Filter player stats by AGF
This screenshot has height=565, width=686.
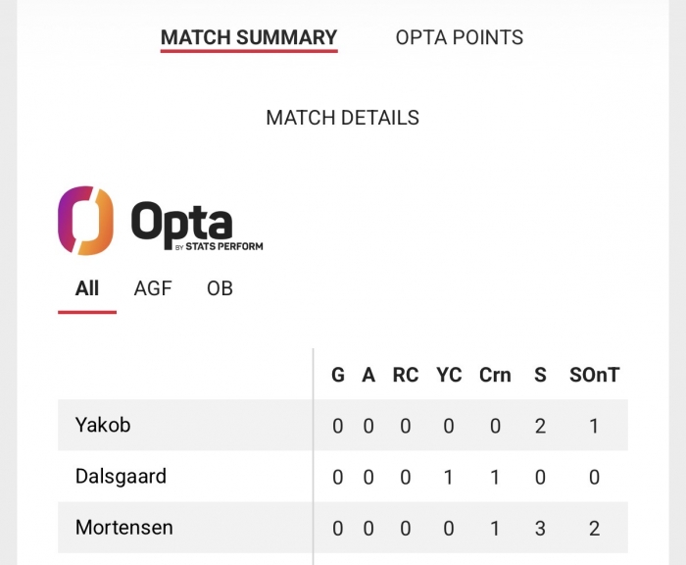[x=153, y=288]
